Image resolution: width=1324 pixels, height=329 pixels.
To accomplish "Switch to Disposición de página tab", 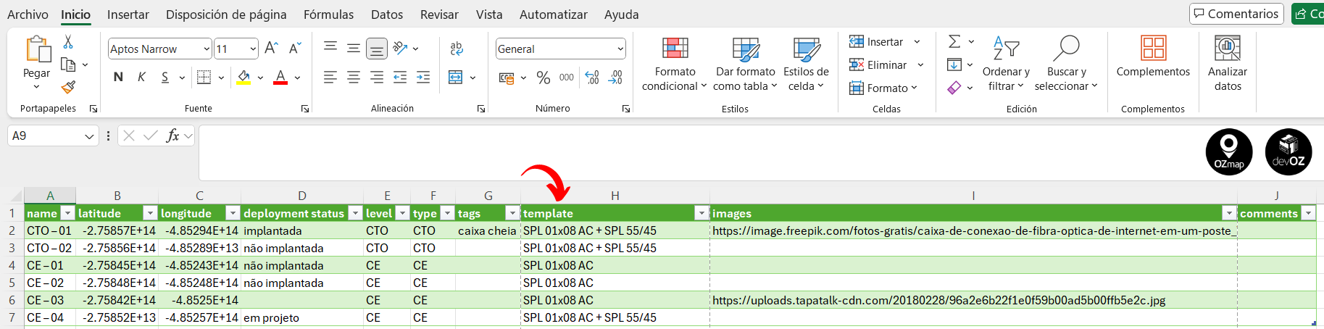I will [226, 14].
